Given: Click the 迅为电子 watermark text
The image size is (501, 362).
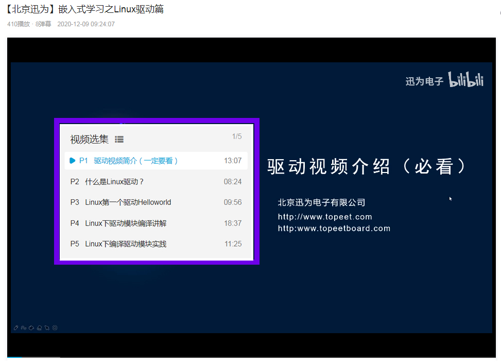Looking at the screenshot, I should (x=424, y=81).
